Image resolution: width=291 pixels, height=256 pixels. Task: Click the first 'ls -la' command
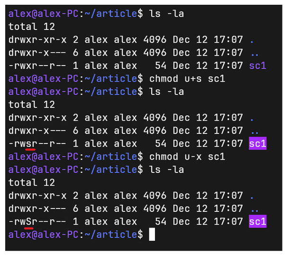pos(166,13)
